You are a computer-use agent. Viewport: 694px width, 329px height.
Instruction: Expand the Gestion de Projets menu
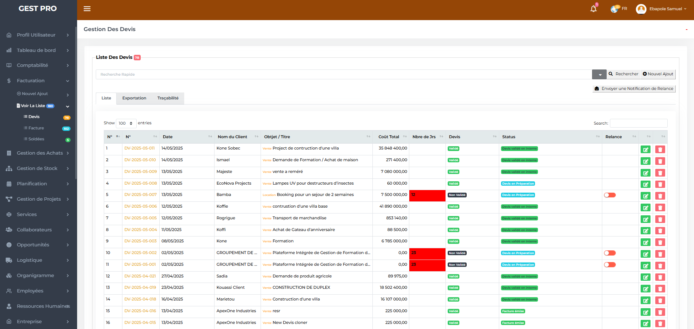click(x=38, y=199)
